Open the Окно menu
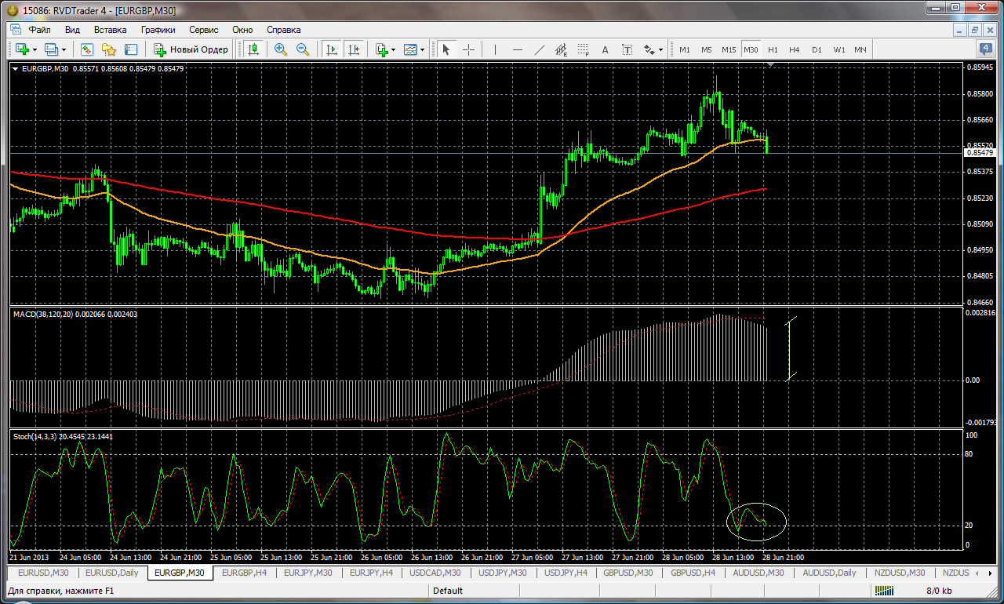This screenshot has height=604, width=1004. (242, 30)
